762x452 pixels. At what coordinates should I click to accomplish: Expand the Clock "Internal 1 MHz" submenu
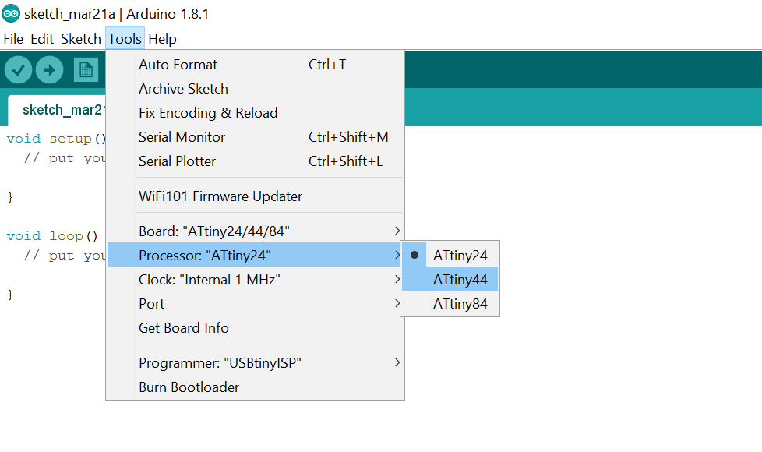coord(255,280)
